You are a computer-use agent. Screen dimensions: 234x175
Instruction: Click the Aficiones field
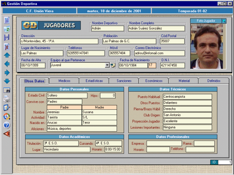pyautogui.click(x=82, y=129)
